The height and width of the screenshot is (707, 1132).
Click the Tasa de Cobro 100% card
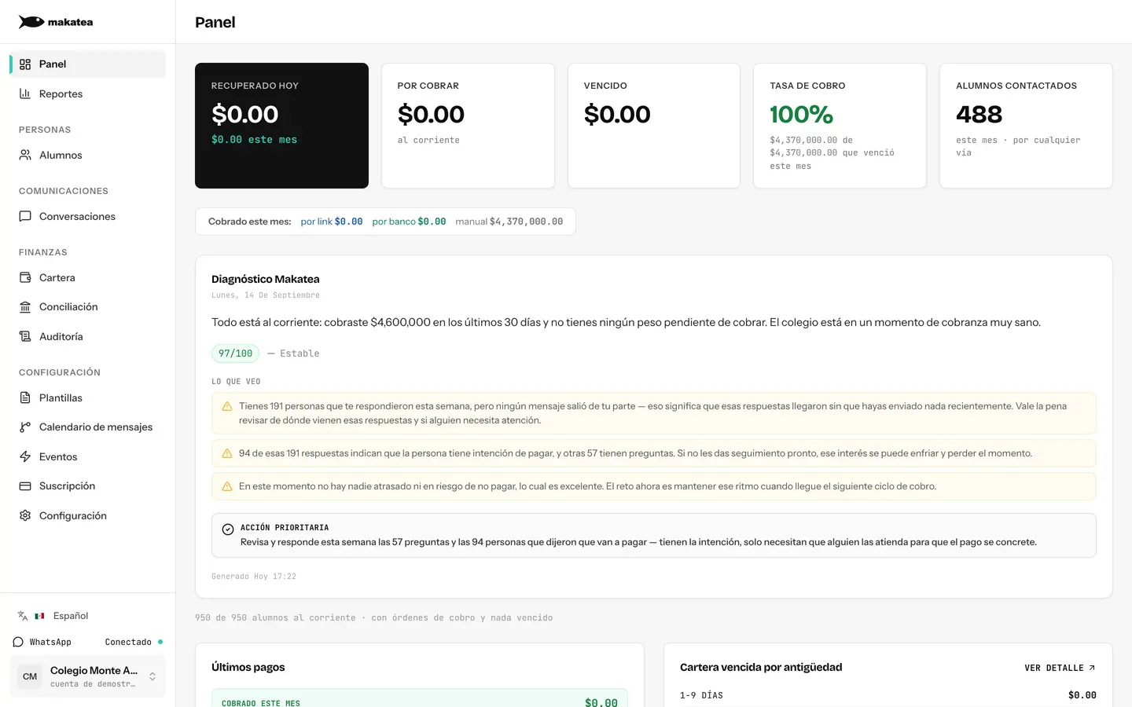coord(840,126)
